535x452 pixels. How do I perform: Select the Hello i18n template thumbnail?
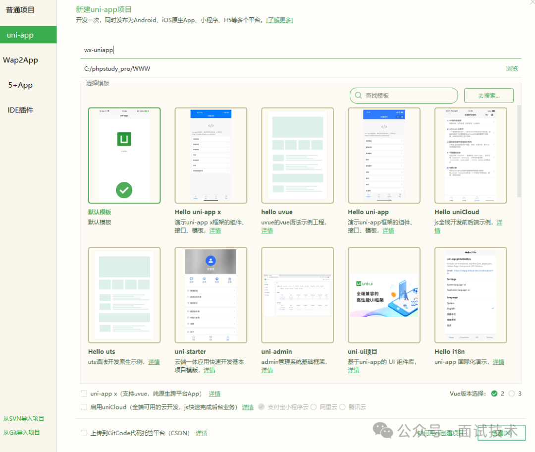point(471,295)
